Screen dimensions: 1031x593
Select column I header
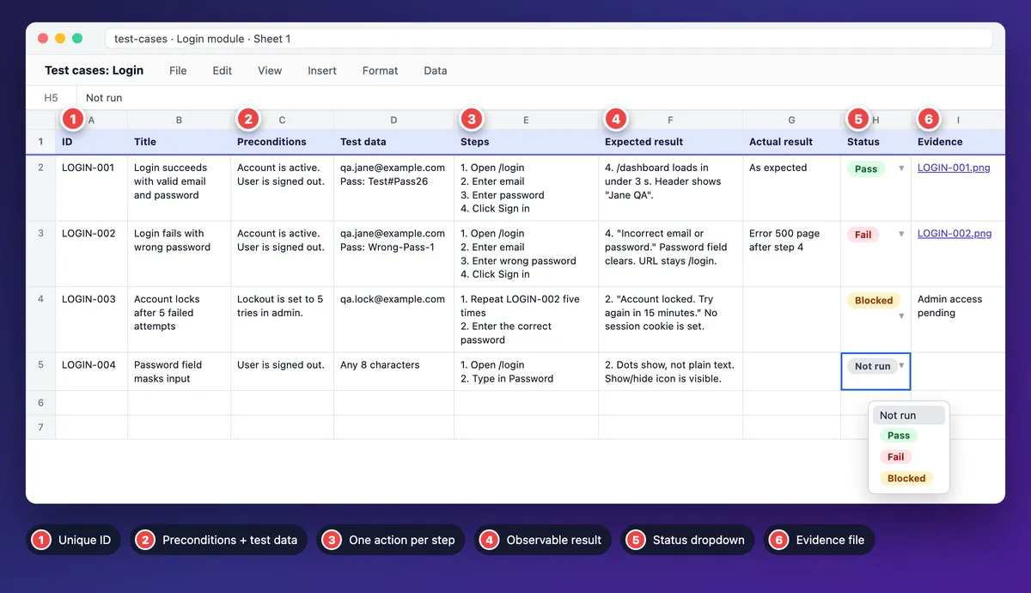958,120
